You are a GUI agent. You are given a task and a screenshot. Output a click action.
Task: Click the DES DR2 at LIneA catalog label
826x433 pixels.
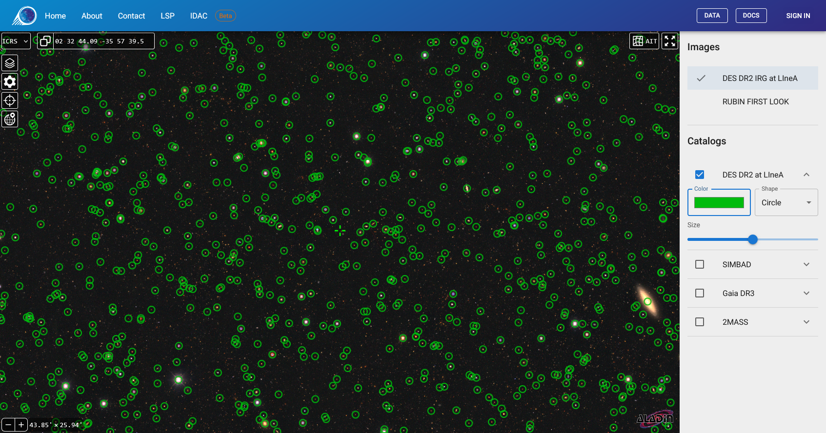753,175
